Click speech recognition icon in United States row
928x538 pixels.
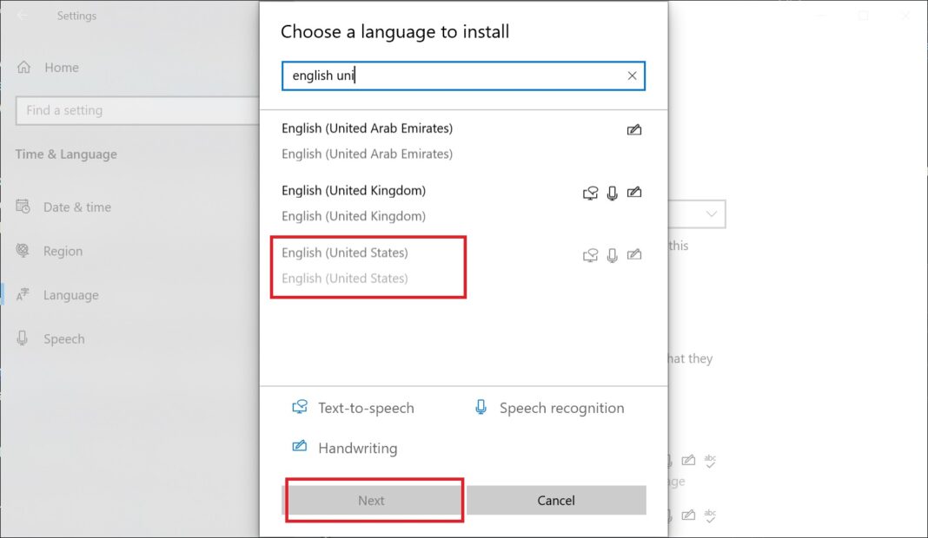pos(613,255)
